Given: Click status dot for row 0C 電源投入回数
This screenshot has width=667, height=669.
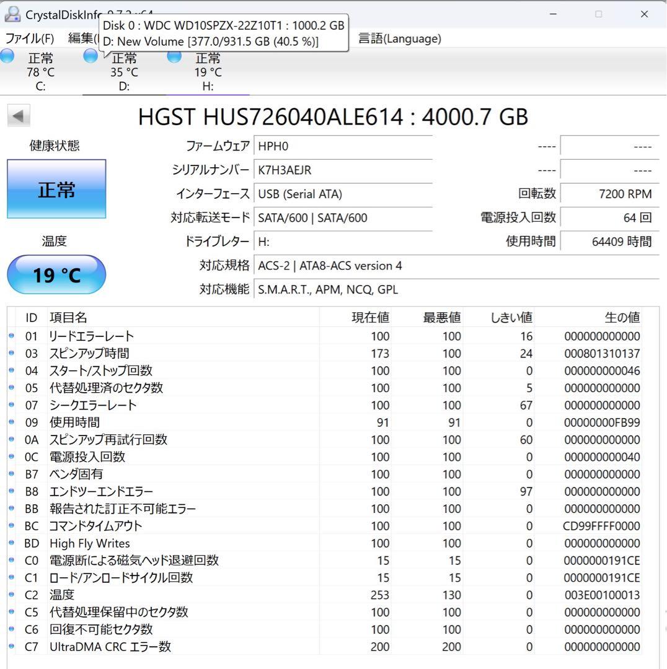Looking at the screenshot, I should click(12, 457).
